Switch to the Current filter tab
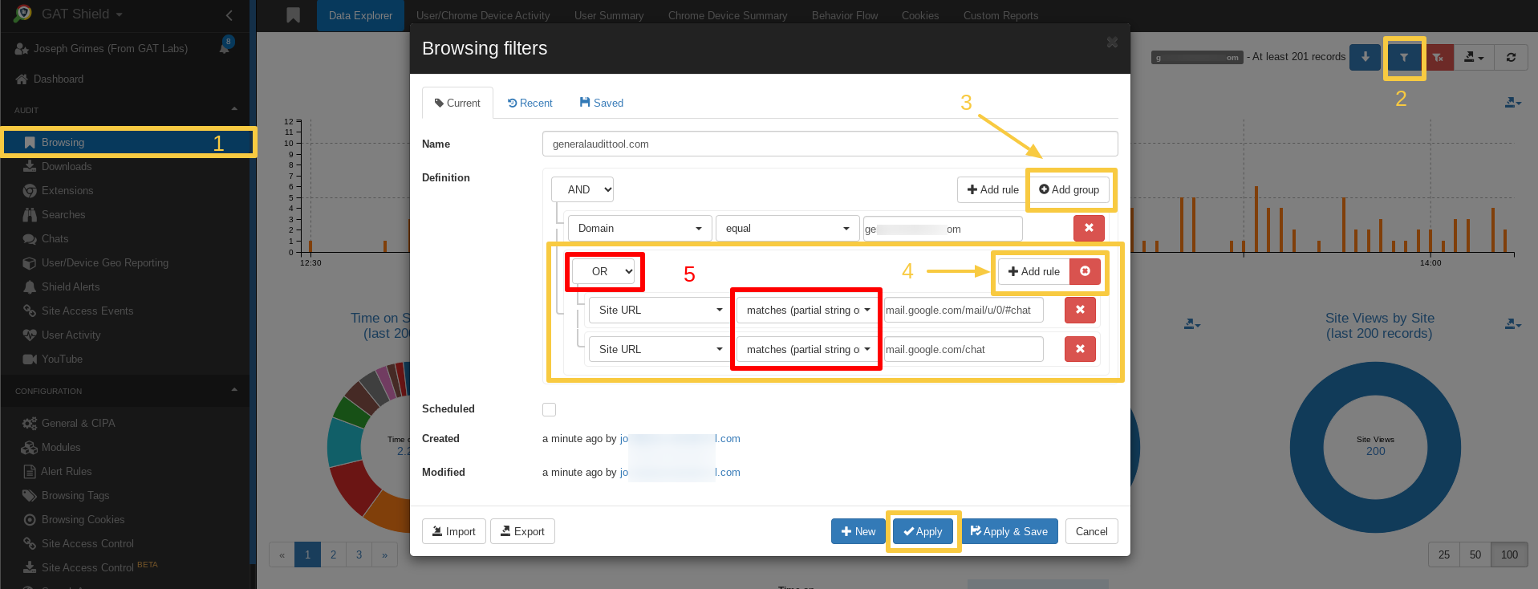1538x589 pixels. [x=457, y=103]
